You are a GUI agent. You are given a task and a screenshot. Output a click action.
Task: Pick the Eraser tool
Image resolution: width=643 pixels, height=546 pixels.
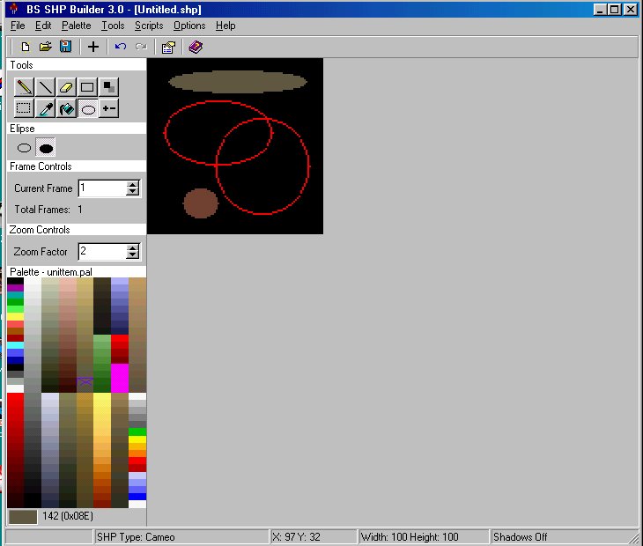tap(66, 87)
